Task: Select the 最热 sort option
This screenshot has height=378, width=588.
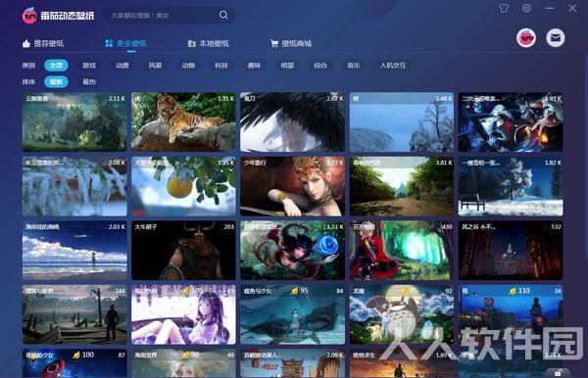Action: tap(89, 81)
